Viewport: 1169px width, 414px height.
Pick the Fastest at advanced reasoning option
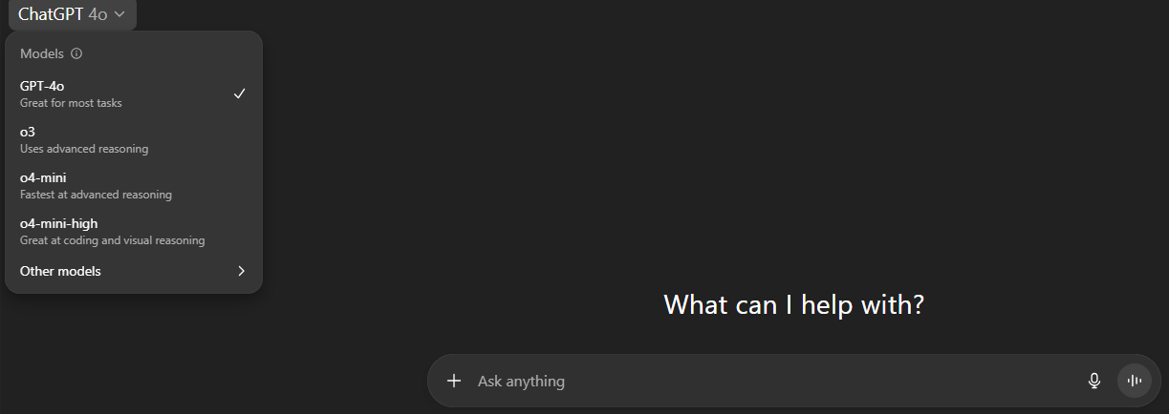tap(96, 195)
